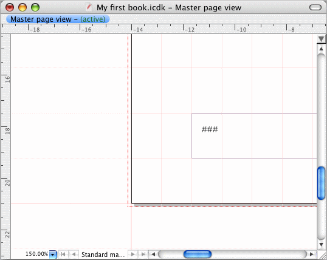
Task: Open the 150.00% zoom dropdown
Action: pyautogui.click(x=53, y=255)
